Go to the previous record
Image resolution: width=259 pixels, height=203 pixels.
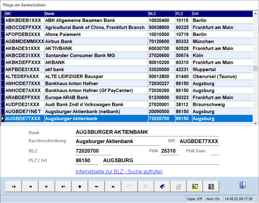coord(30,186)
